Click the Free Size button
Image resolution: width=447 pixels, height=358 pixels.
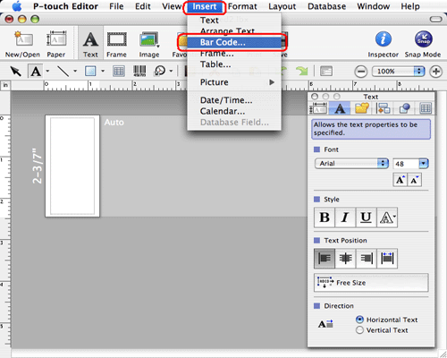coord(371,283)
